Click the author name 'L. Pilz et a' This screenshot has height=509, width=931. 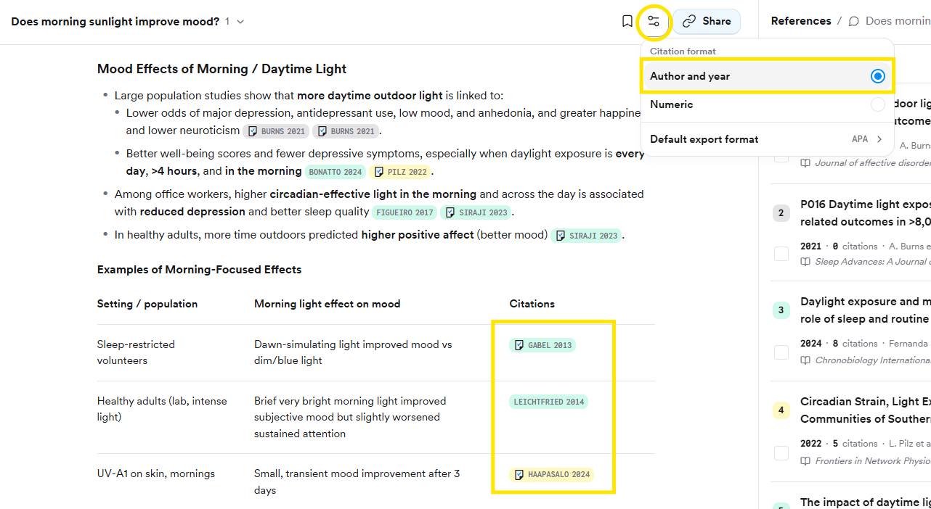(x=910, y=444)
